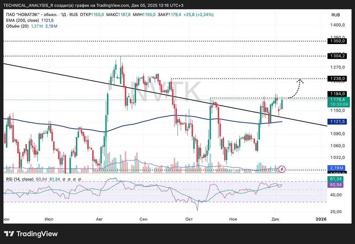Click the RUS exchange label in legend
This screenshot has height=244, width=355.
tap(73, 15)
